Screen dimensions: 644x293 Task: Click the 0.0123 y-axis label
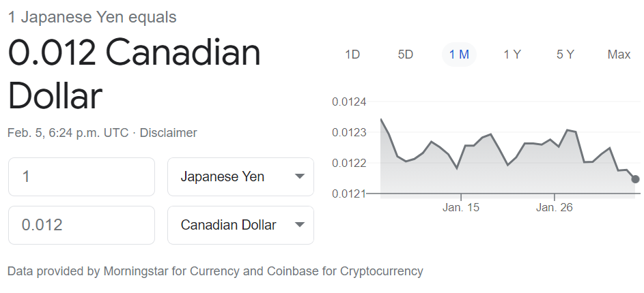click(x=349, y=133)
